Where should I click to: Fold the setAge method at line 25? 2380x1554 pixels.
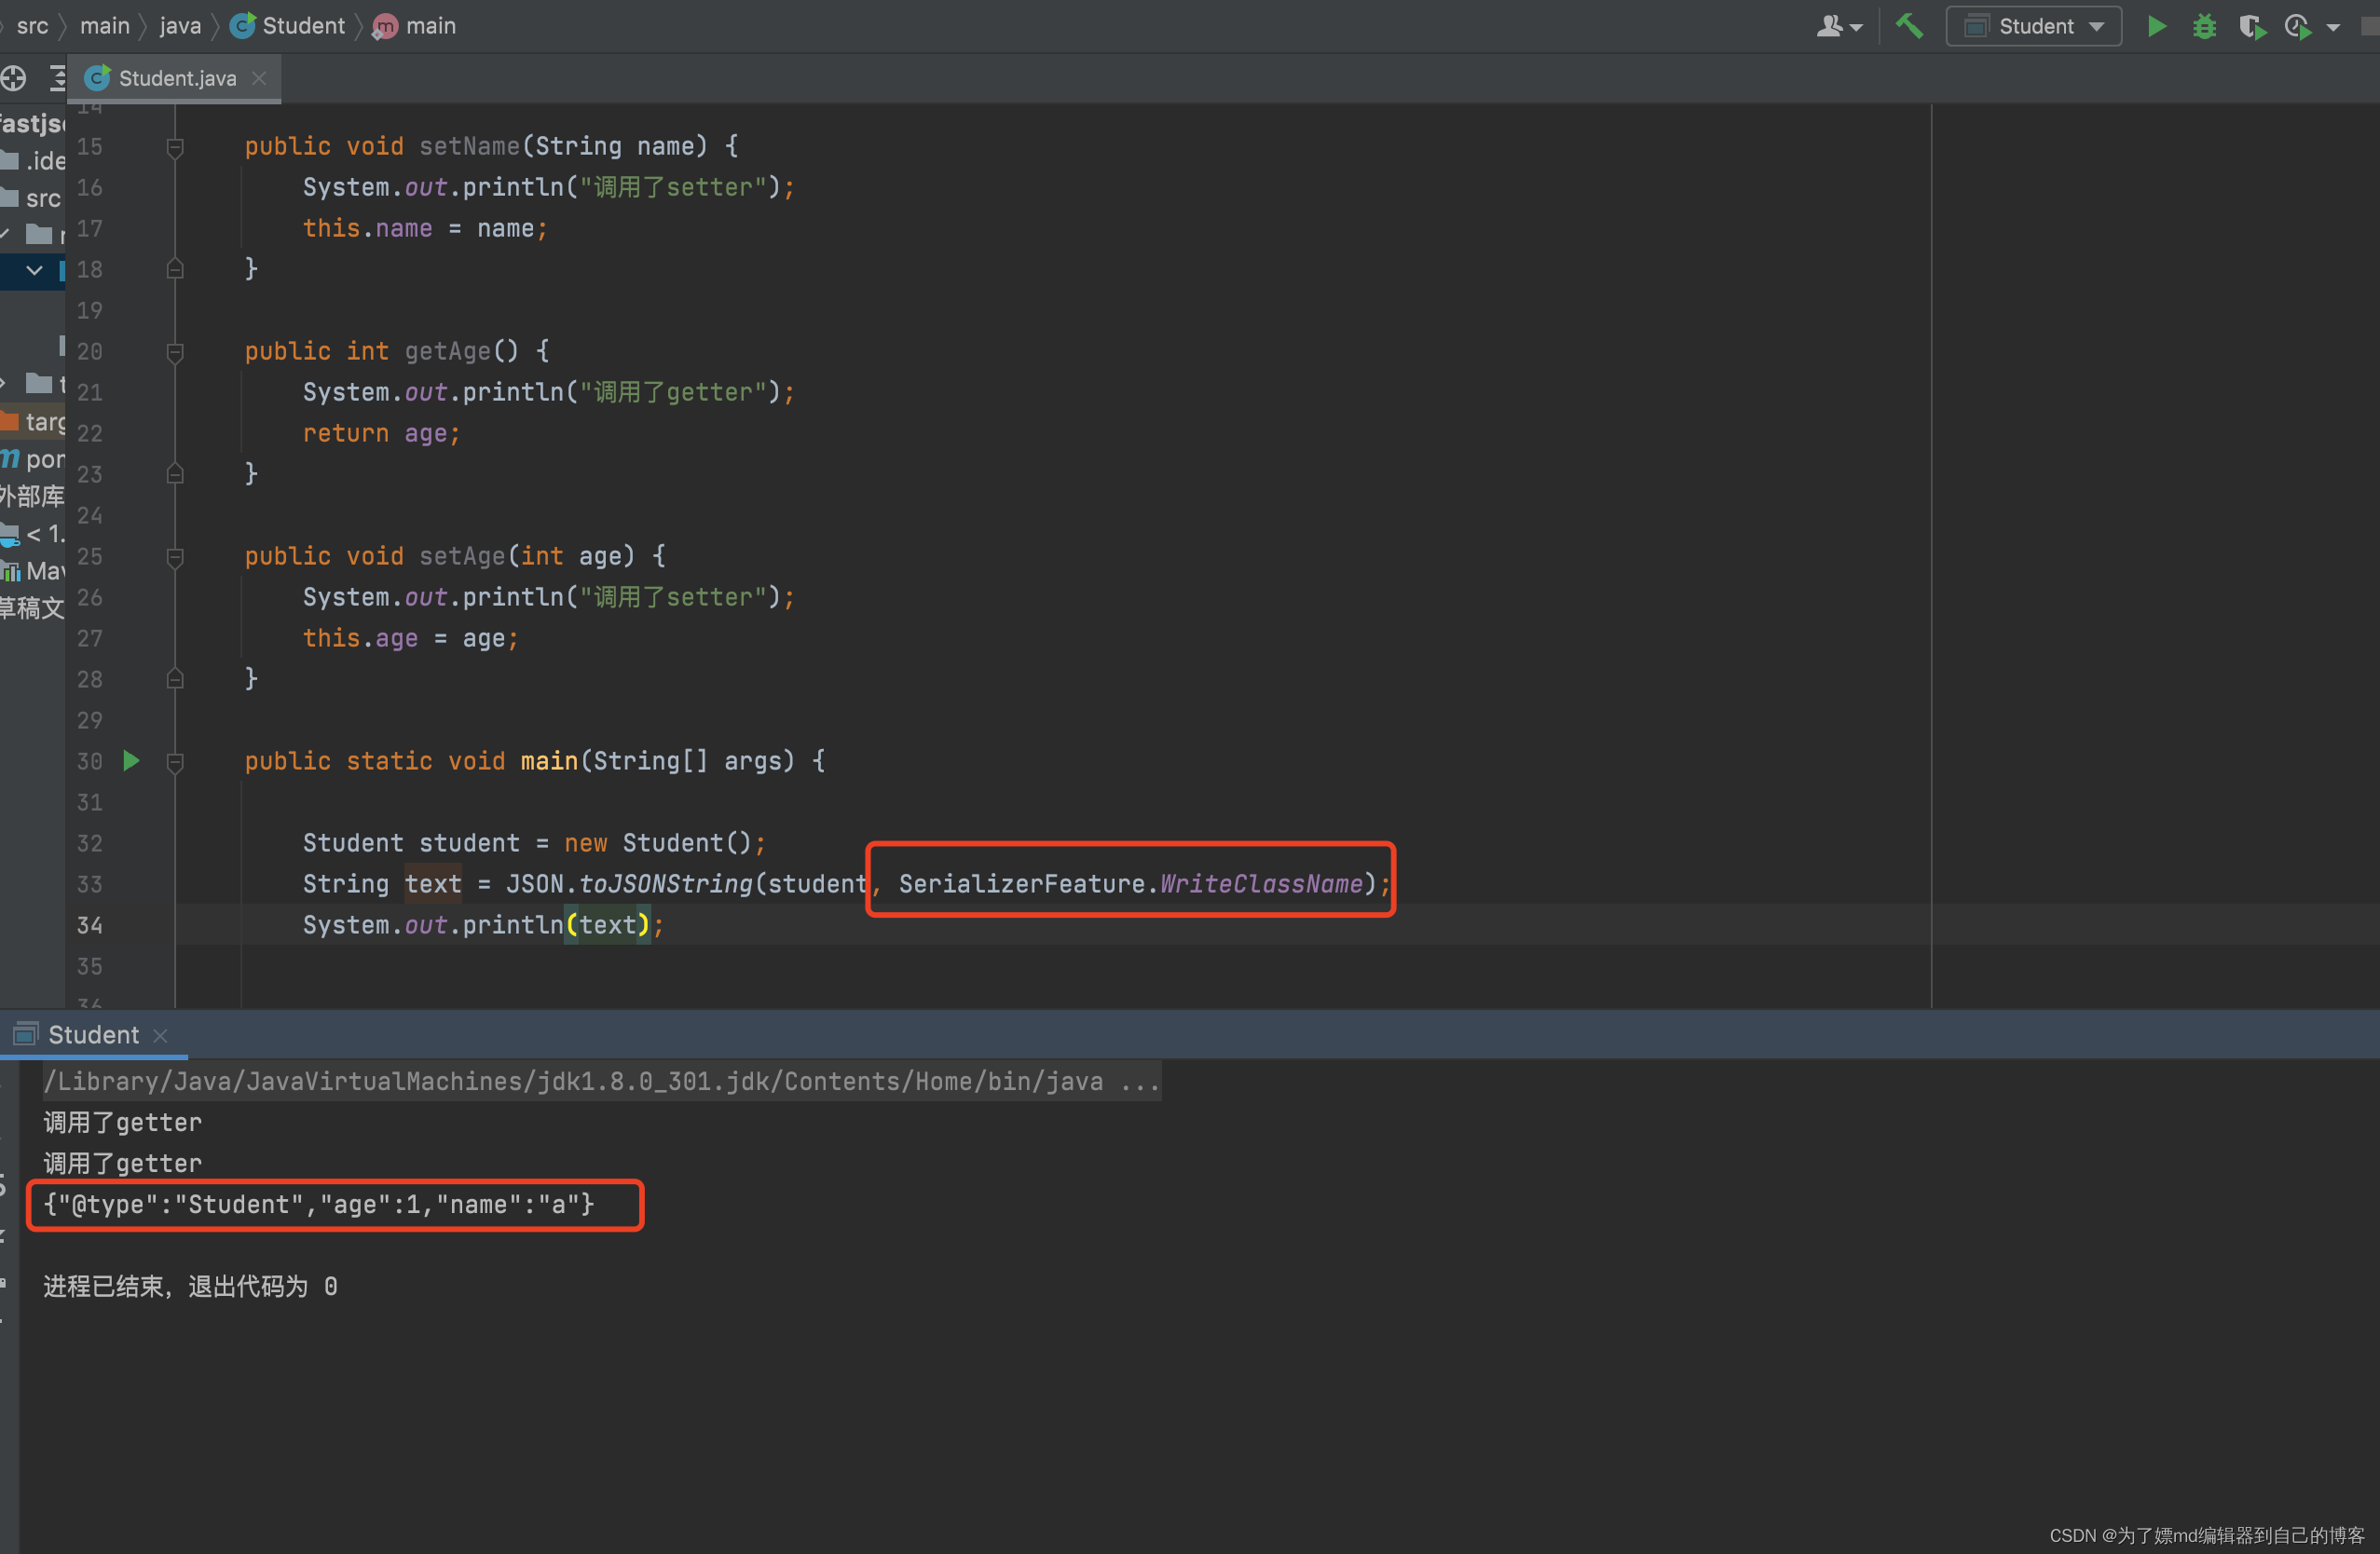[175, 557]
